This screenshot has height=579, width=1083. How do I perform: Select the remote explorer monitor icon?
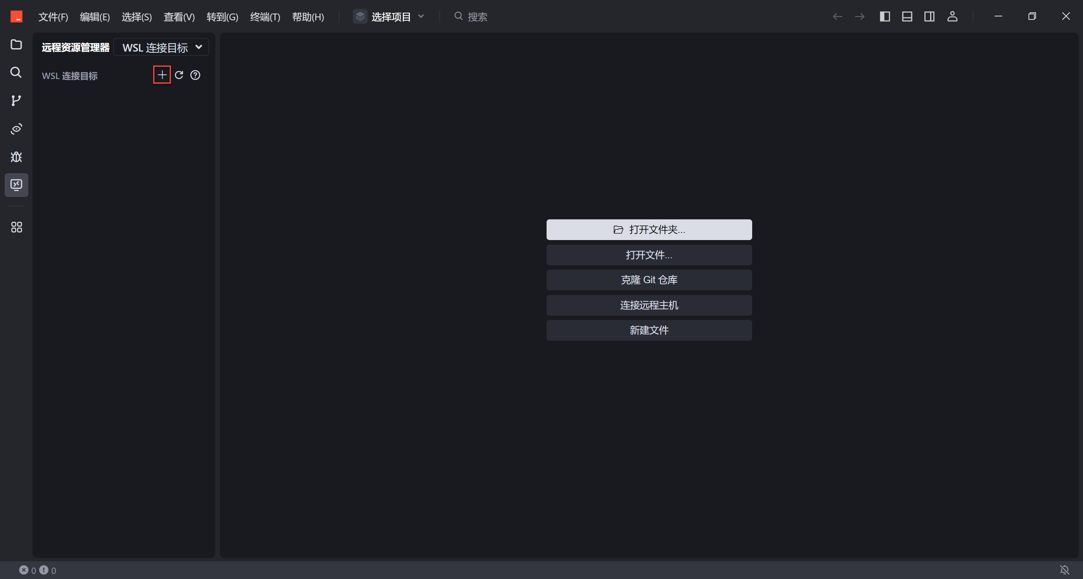pos(16,185)
